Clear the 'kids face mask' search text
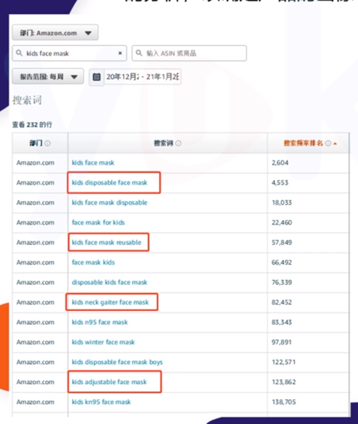 120,54
